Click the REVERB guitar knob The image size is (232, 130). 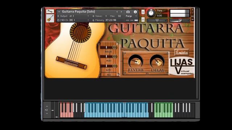[x=136, y=61]
